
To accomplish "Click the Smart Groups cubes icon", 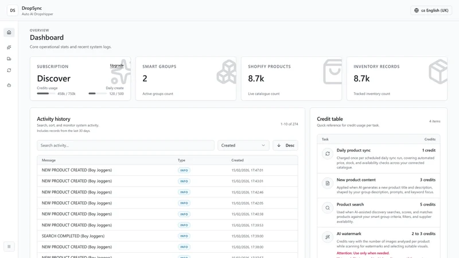I will tap(227, 72).
